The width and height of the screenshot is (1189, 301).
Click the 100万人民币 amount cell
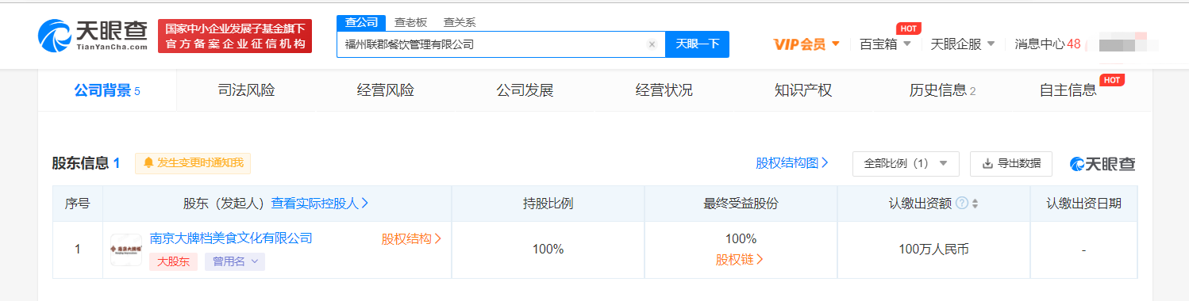(x=933, y=250)
